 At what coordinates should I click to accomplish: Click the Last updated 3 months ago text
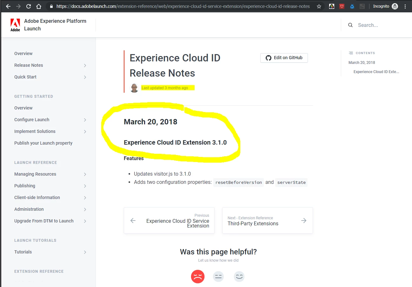(x=165, y=88)
